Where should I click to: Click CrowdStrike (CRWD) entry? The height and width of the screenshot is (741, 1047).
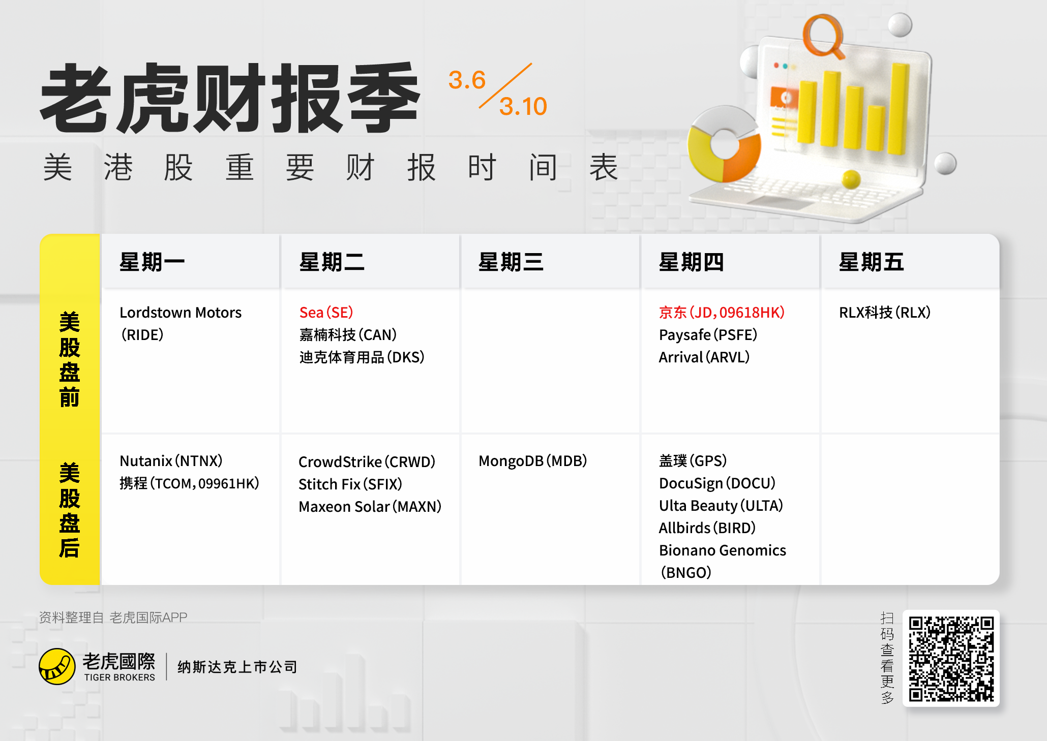click(367, 461)
